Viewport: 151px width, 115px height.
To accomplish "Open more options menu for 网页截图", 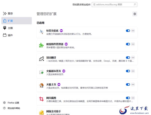I will coord(133,98).
